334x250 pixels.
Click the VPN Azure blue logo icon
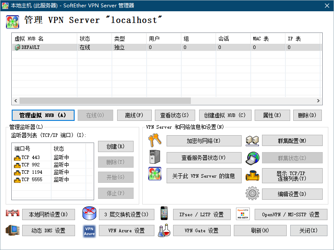click(89, 231)
